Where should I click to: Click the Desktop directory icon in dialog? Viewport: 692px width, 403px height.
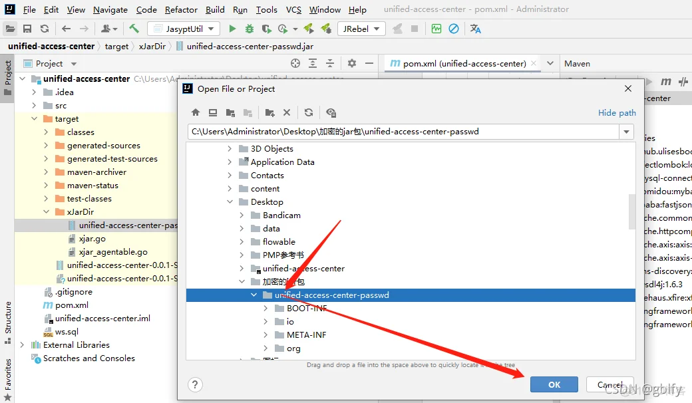pos(213,112)
